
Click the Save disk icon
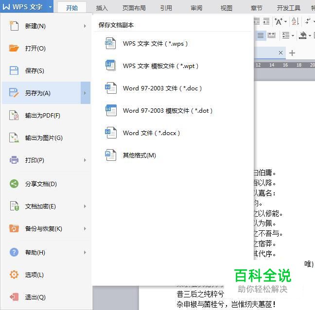click(x=14, y=70)
